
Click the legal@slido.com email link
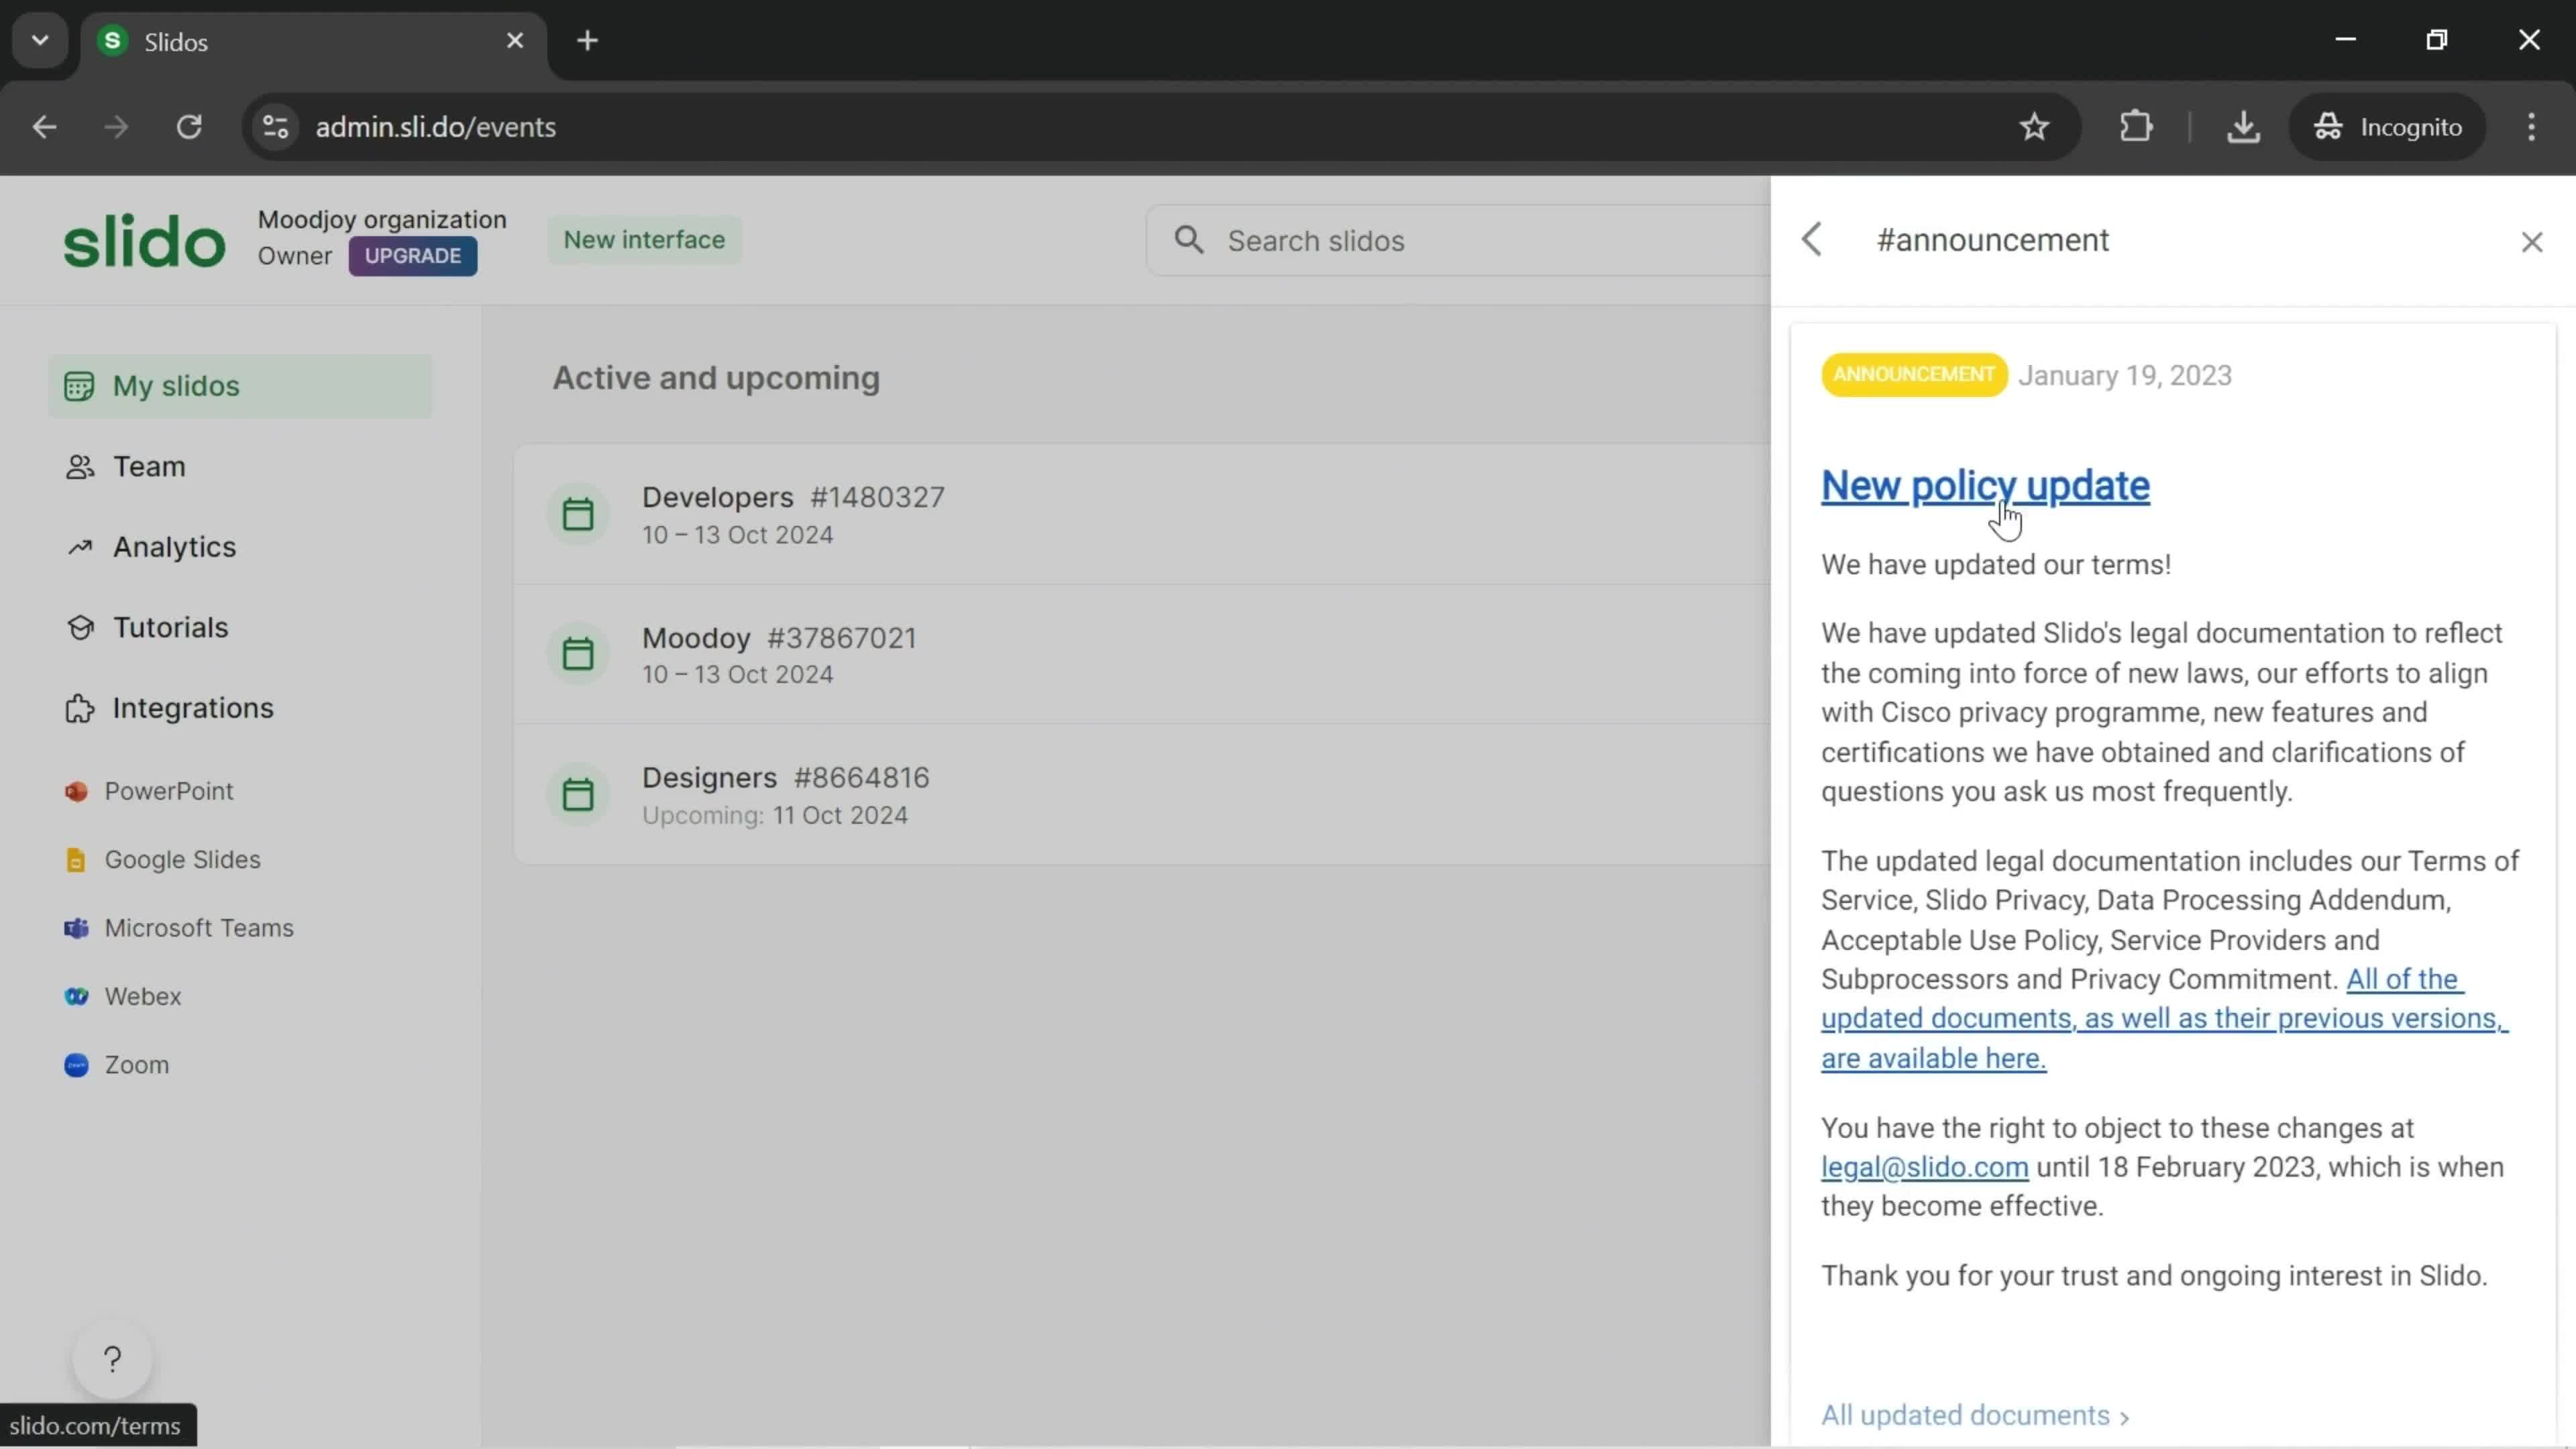(1924, 1167)
